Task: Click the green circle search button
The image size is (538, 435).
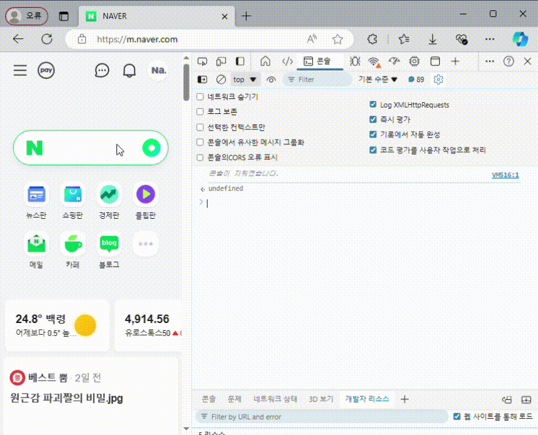Action: pos(151,148)
